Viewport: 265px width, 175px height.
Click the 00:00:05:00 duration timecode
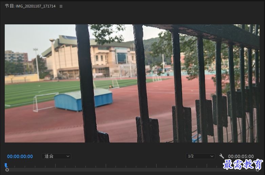241,156
